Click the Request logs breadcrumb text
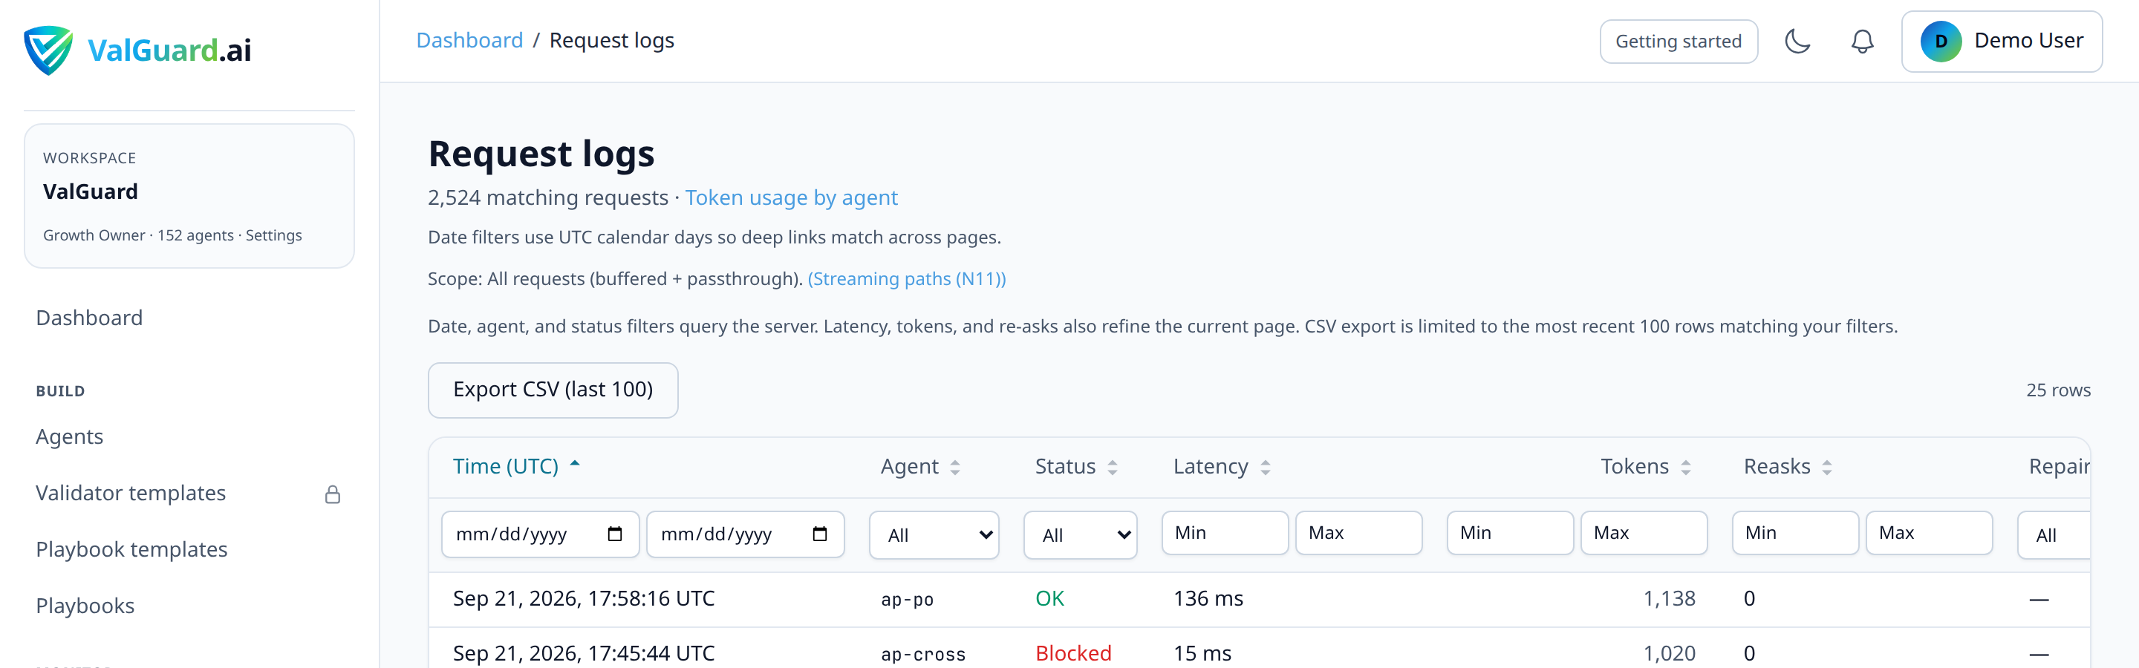Screen dimensions: 2139x668 611,40
